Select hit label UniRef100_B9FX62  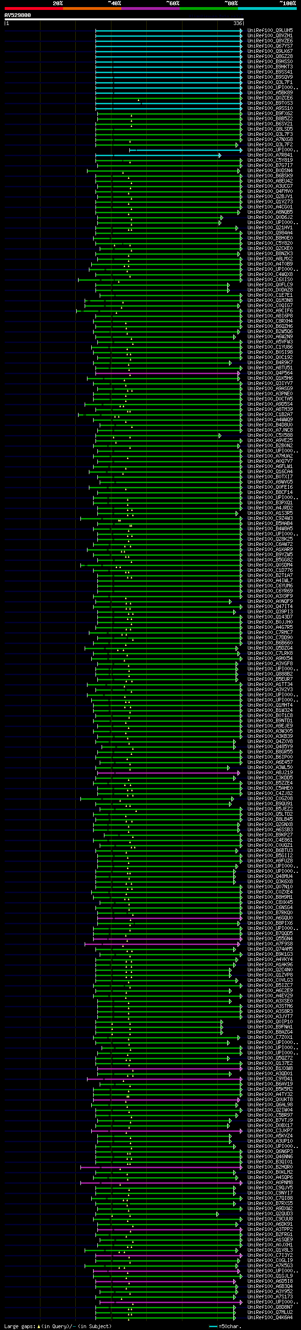tap(270, 114)
